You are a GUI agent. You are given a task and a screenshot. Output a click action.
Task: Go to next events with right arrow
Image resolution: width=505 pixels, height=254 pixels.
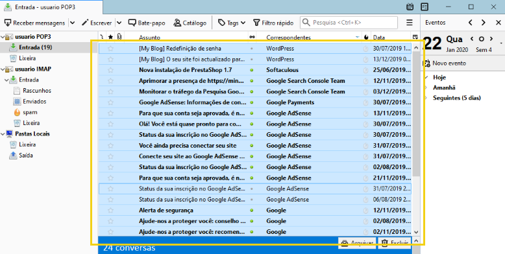[x=484, y=23]
